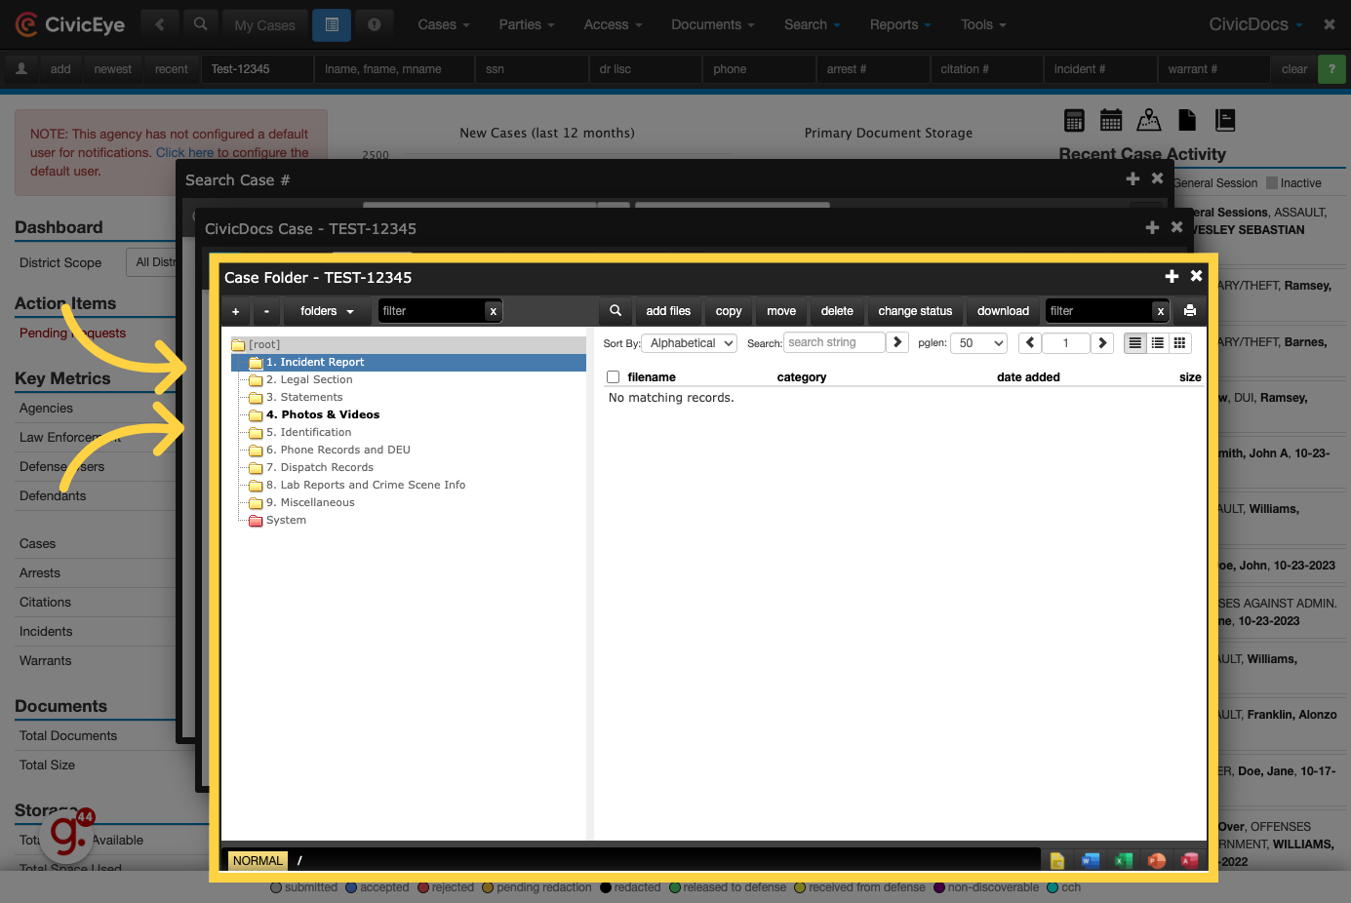The height and width of the screenshot is (903, 1351).
Task: Open new PowerPoint icon in status bar
Action: click(1157, 860)
